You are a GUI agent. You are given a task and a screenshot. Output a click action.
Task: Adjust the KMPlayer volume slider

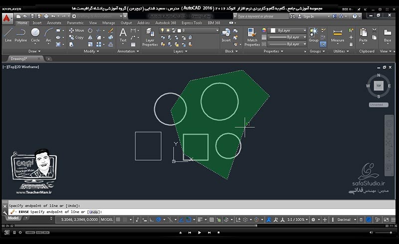pos(384,233)
